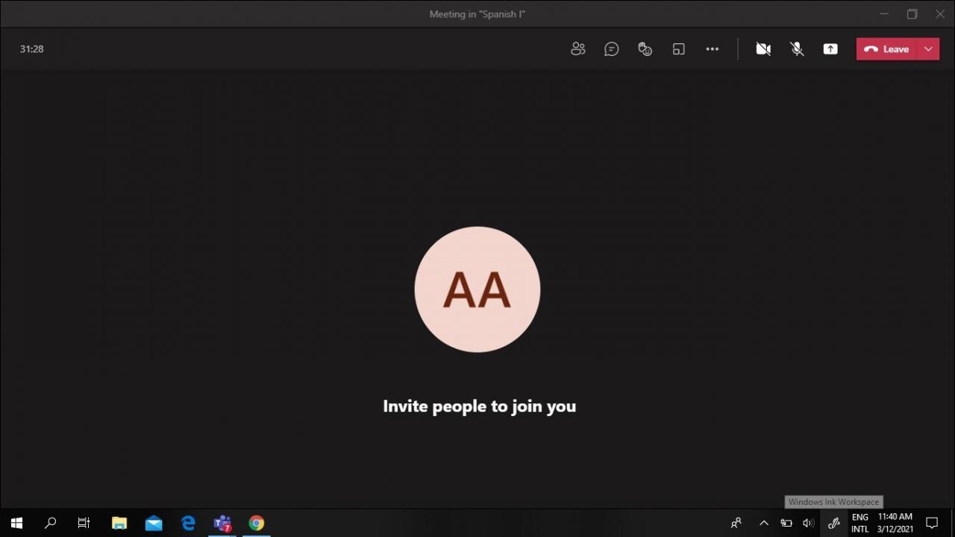Open the reactions and raise hand menu

[x=645, y=49]
